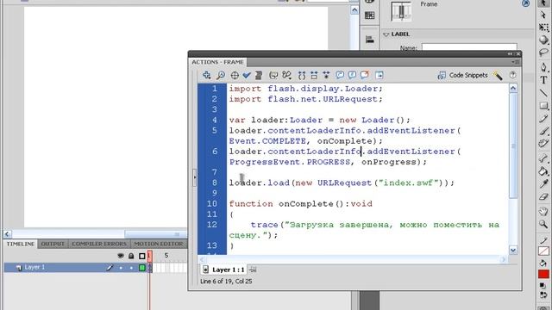
Task: Click the Check syntax checkmark icon
Action: 247,75
